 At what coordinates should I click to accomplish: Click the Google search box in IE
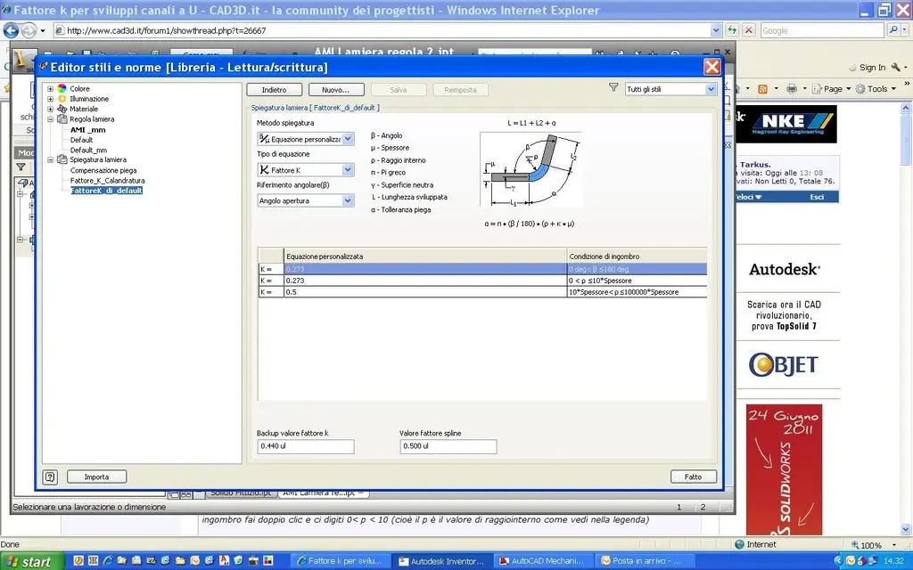point(822,30)
